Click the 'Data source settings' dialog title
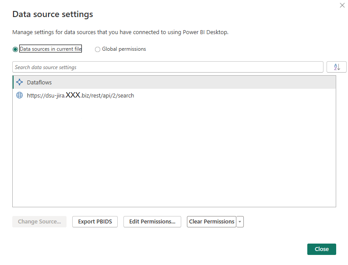The height and width of the screenshot is (265, 348). pos(53,14)
